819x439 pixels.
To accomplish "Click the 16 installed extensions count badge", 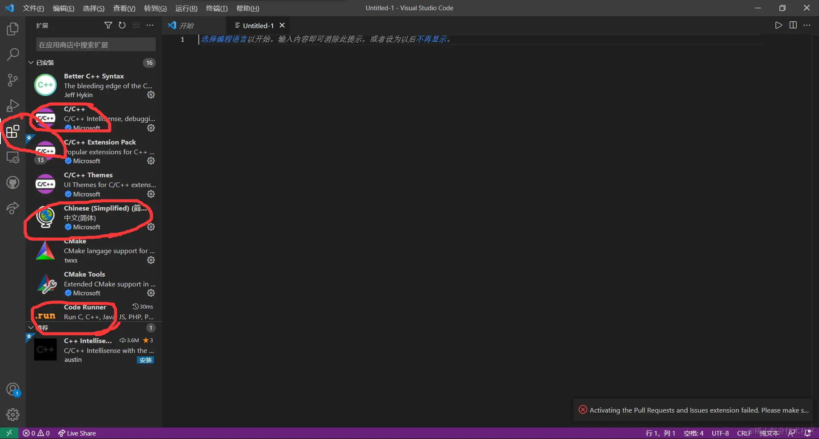I will point(149,63).
